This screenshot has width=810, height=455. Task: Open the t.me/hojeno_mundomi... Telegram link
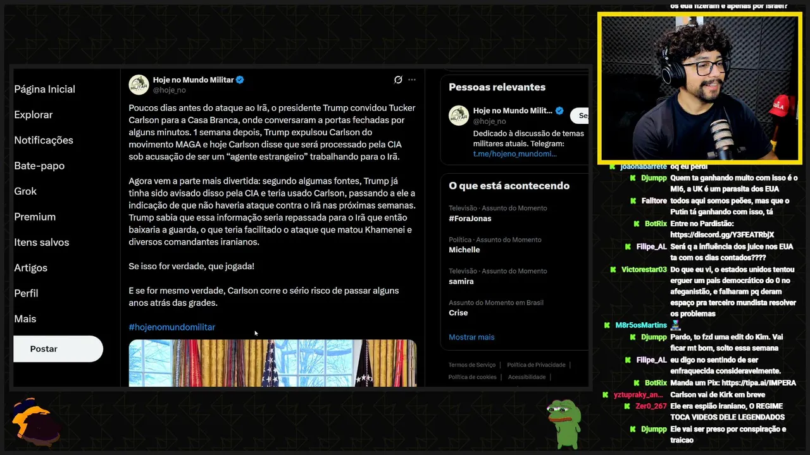coord(515,154)
